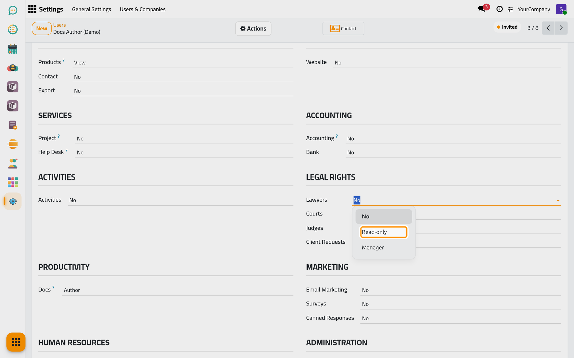Click the YourCompany company switcher
The image size is (574, 358).
534,9
